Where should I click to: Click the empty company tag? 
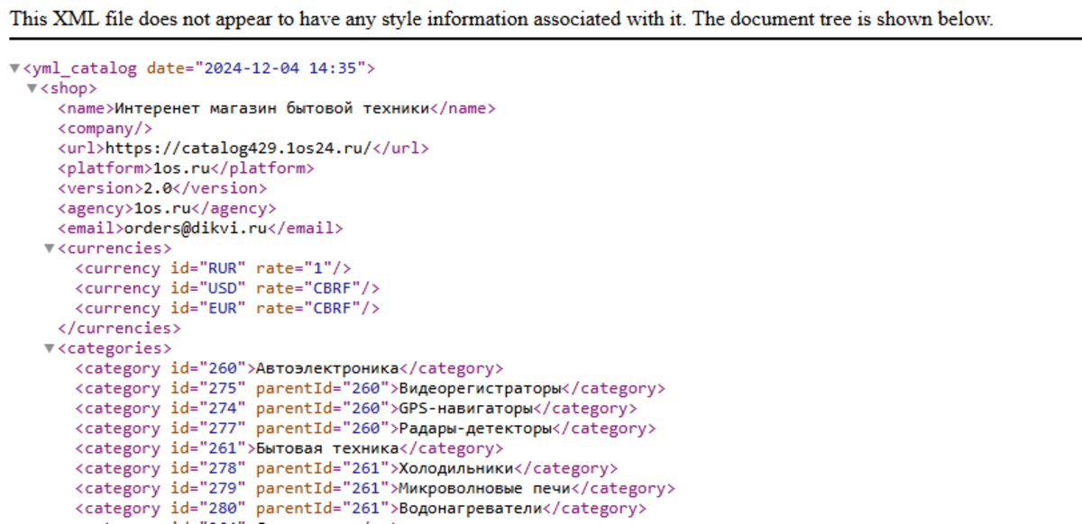tap(105, 129)
